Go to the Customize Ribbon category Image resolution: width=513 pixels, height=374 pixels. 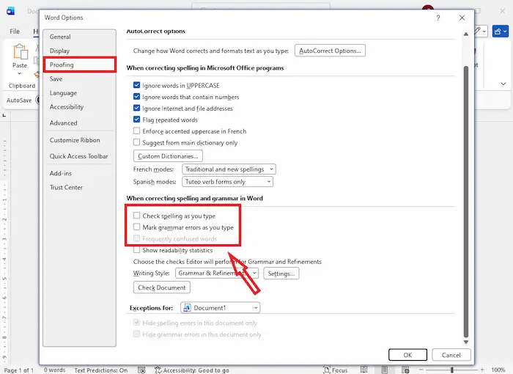pyautogui.click(x=75, y=140)
